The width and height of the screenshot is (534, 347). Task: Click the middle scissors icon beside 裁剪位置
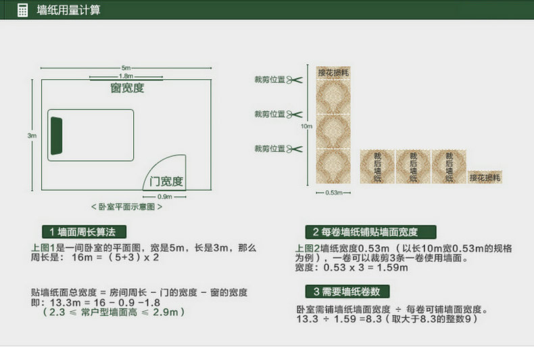pyautogui.click(x=294, y=114)
